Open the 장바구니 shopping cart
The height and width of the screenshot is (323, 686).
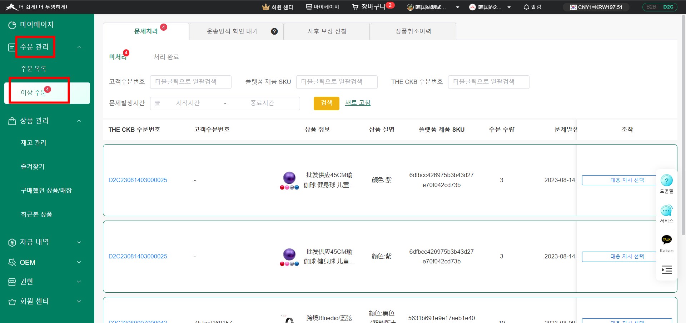372,6
